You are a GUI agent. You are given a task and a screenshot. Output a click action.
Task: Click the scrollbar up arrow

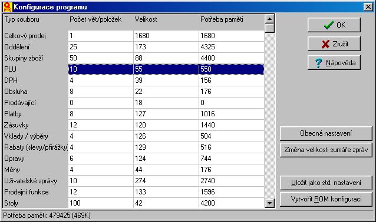point(270,19)
